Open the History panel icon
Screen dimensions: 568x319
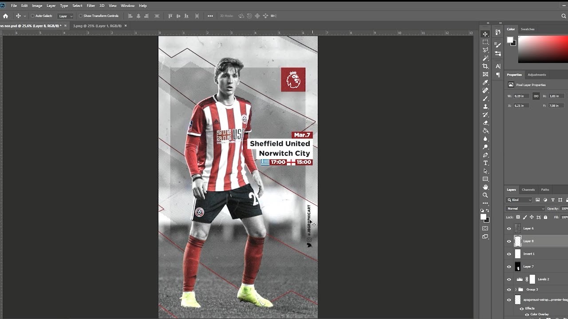point(498,32)
